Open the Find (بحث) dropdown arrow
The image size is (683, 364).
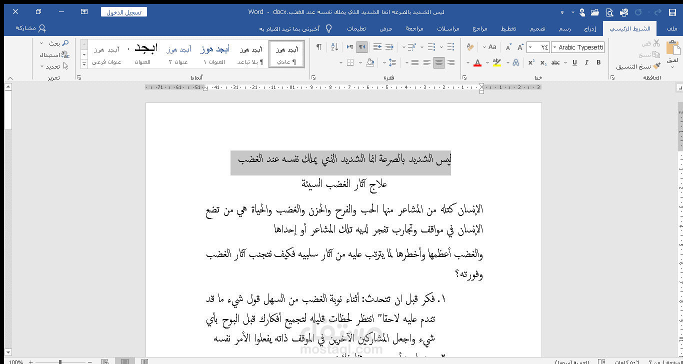click(x=41, y=43)
